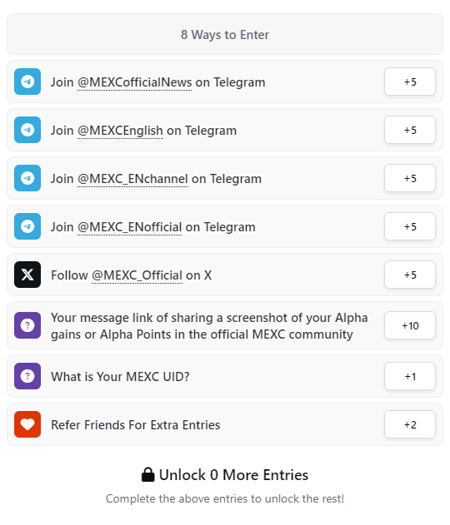Click +5 button for MEXCofficialNews entry
Screen dimensions: 450x525
click(410, 82)
